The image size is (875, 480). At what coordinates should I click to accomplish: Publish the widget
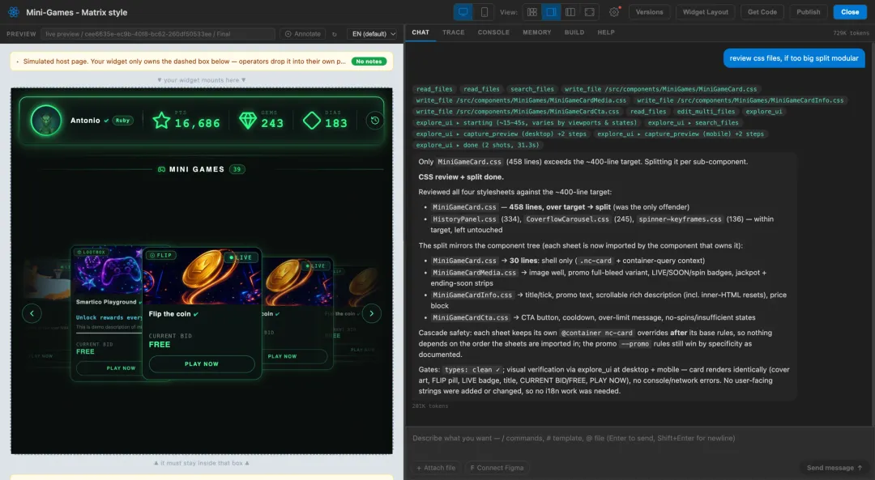808,11
